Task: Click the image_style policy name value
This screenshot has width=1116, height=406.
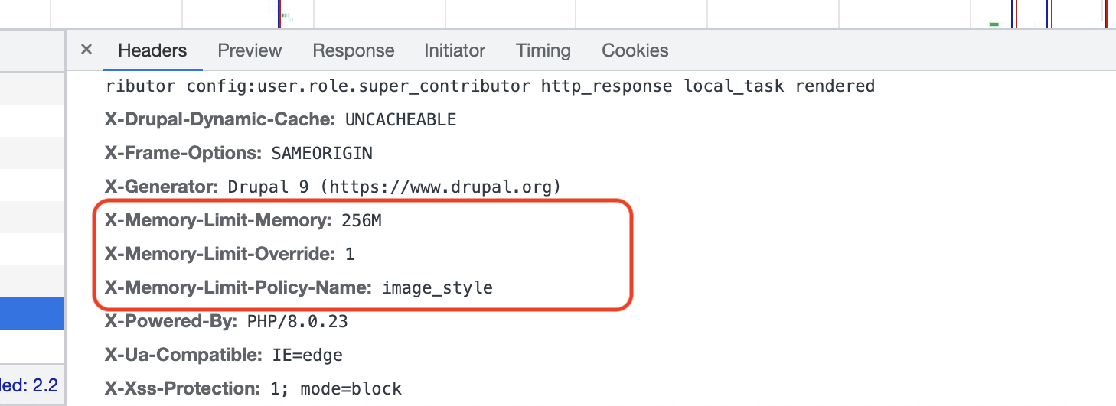Action: point(437,288)
